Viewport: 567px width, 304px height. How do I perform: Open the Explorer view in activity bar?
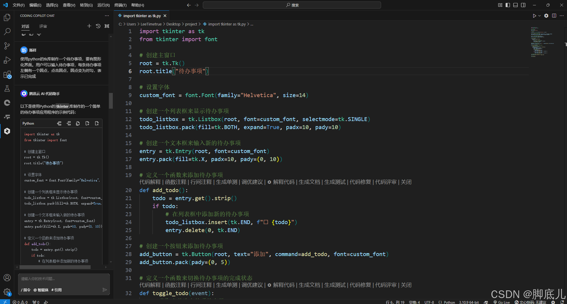click(7, 17)
